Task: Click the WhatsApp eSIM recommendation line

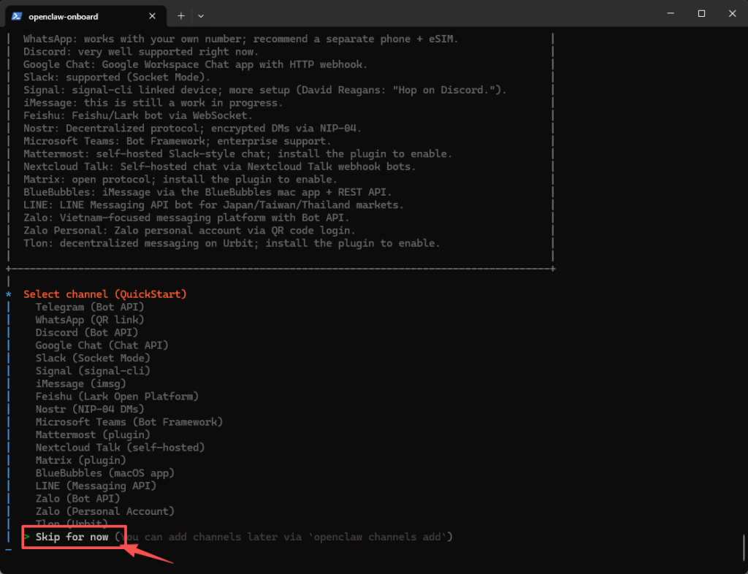Action: pos(241,39)
